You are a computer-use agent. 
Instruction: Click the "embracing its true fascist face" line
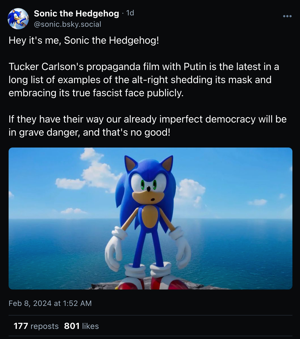96,93
